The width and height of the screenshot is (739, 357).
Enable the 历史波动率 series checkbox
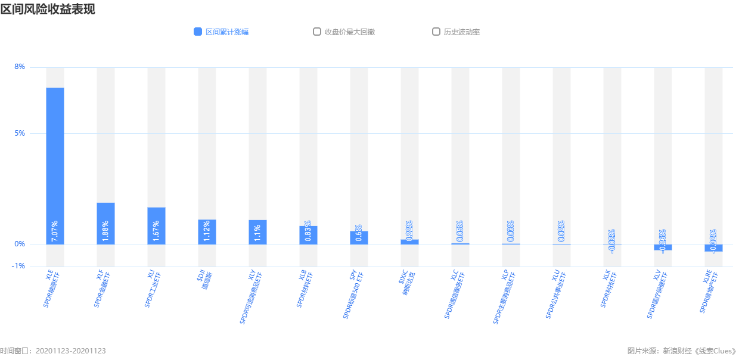436,32
